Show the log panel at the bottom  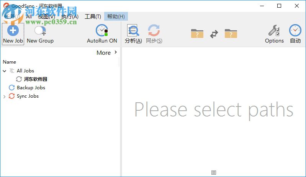[214, 172]
